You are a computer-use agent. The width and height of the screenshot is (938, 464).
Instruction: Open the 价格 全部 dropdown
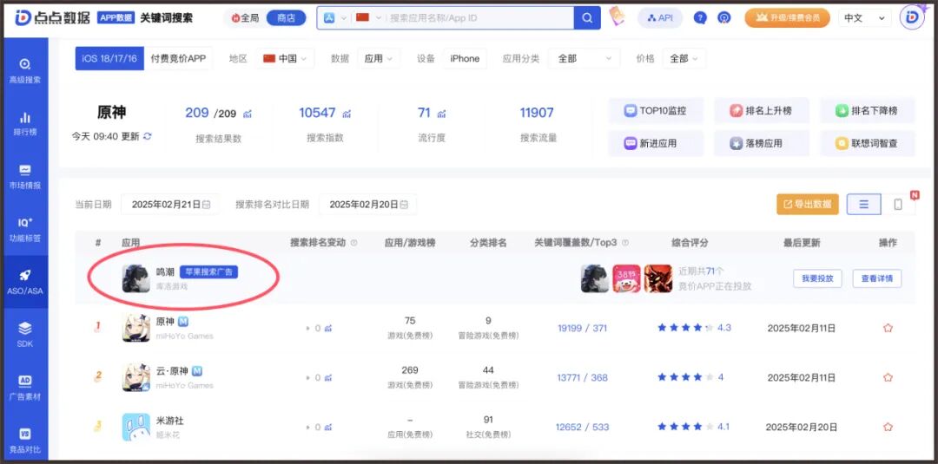click(x=684, y=58)
